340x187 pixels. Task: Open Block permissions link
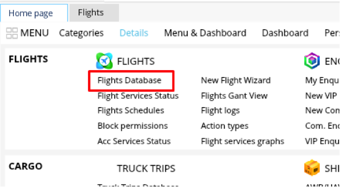point(133,126)
